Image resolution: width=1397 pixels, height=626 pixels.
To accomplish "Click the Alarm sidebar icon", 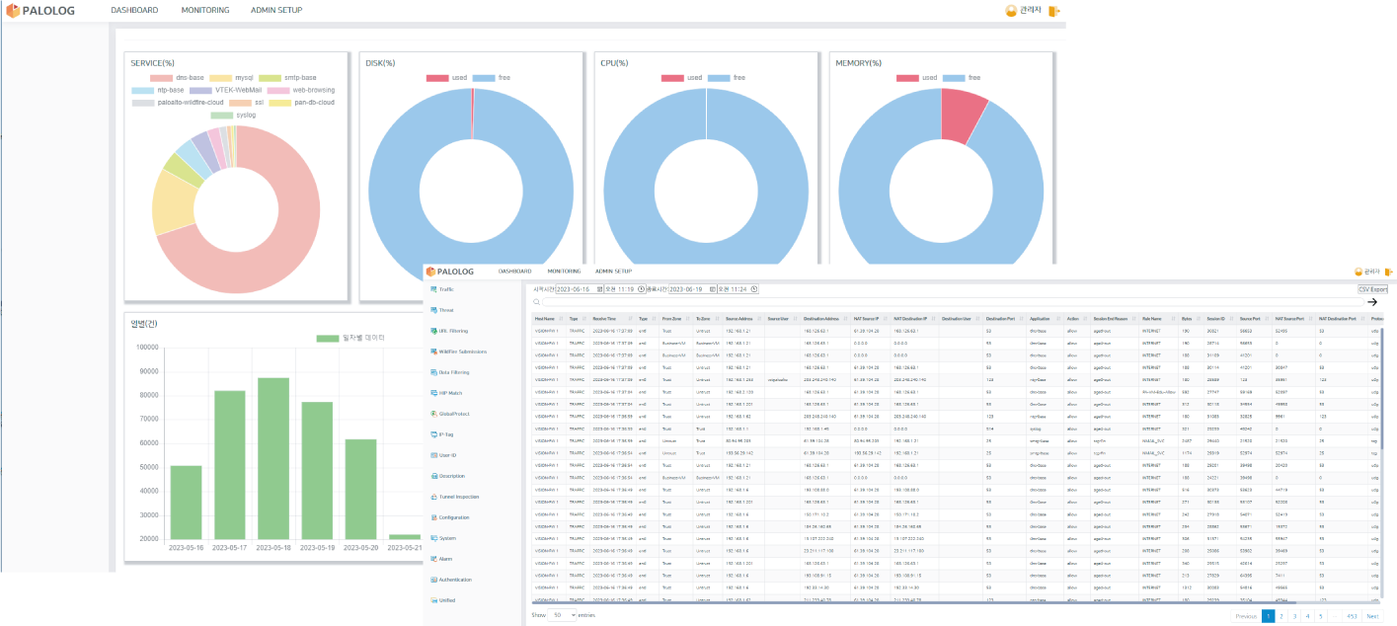I will tap(433, 559).
